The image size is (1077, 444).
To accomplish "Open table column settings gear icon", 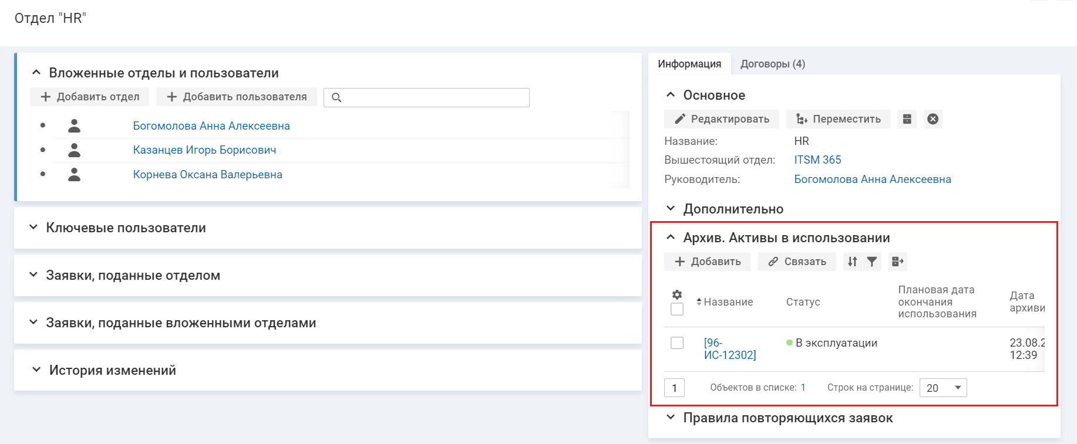I will pyautogui.click(x=677, y=294).
